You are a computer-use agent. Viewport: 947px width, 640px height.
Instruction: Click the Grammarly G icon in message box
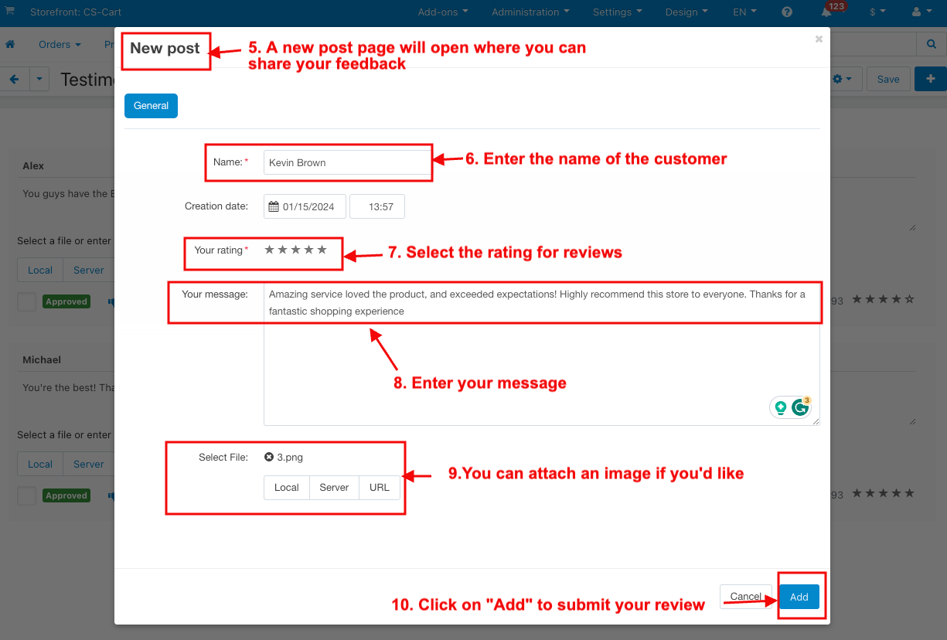click(x=800, y=407)
